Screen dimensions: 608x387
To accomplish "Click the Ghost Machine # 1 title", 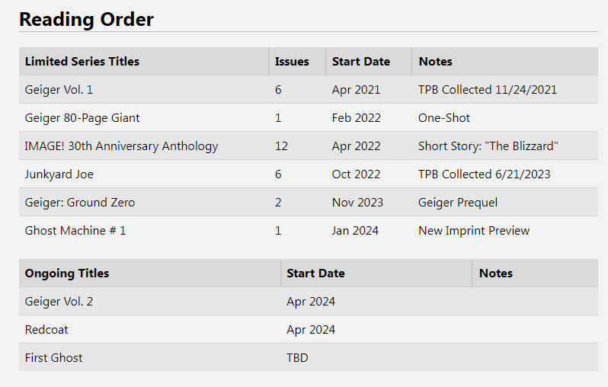I will tap(75, 231).
